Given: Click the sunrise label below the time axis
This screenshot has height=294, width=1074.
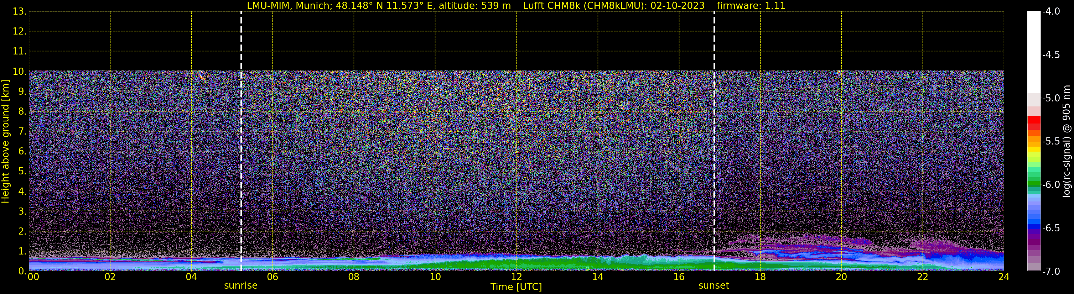Looking at the screenshot, I should coord(240,286).
